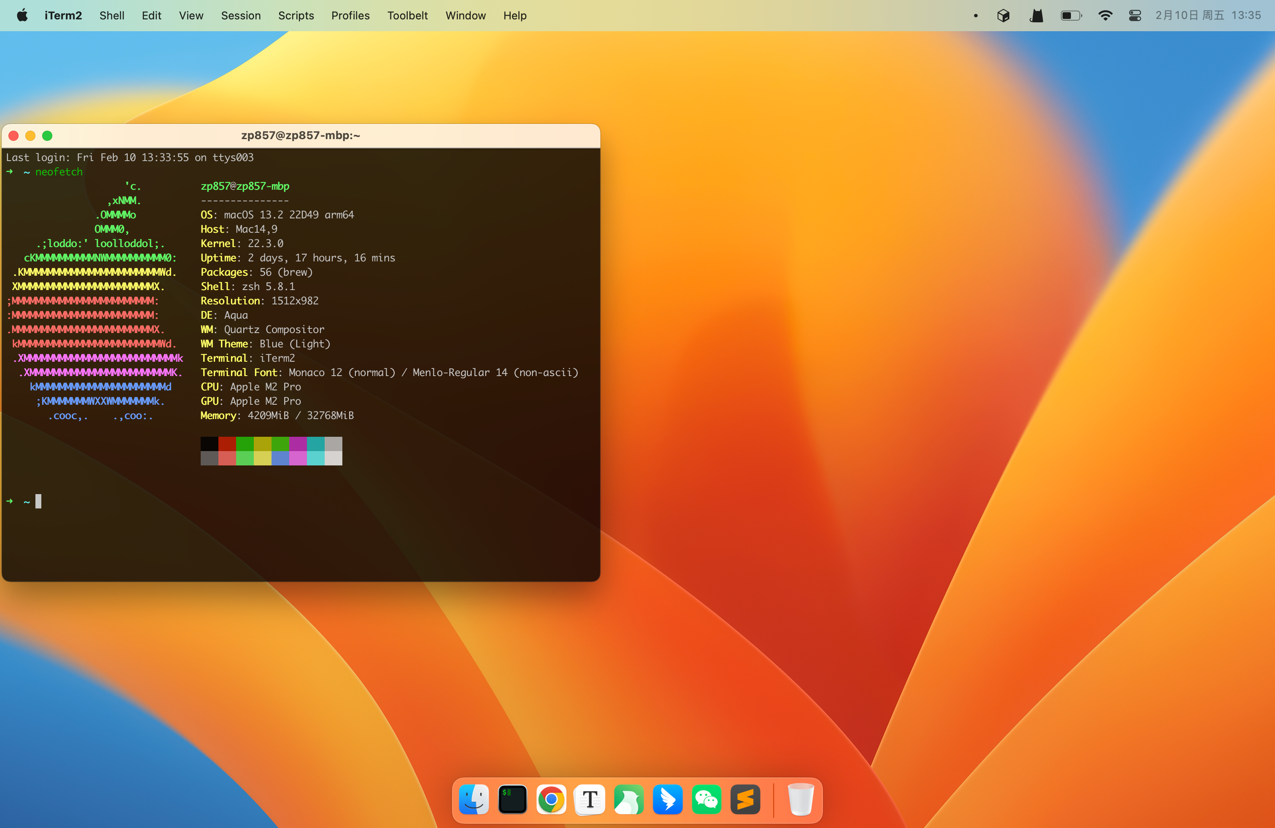Viewport: 1275px width, 828px height.
Task: Click the DE: Aqua line
Action: coord(224,315)
